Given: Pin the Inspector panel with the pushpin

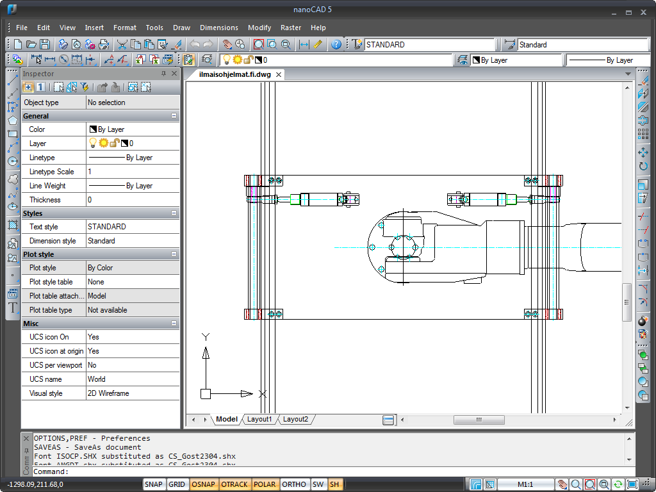Looking at the screenshot, I should click(x=163, y=74).
